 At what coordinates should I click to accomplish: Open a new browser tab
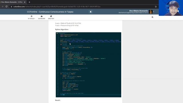(x=29, y=2)
